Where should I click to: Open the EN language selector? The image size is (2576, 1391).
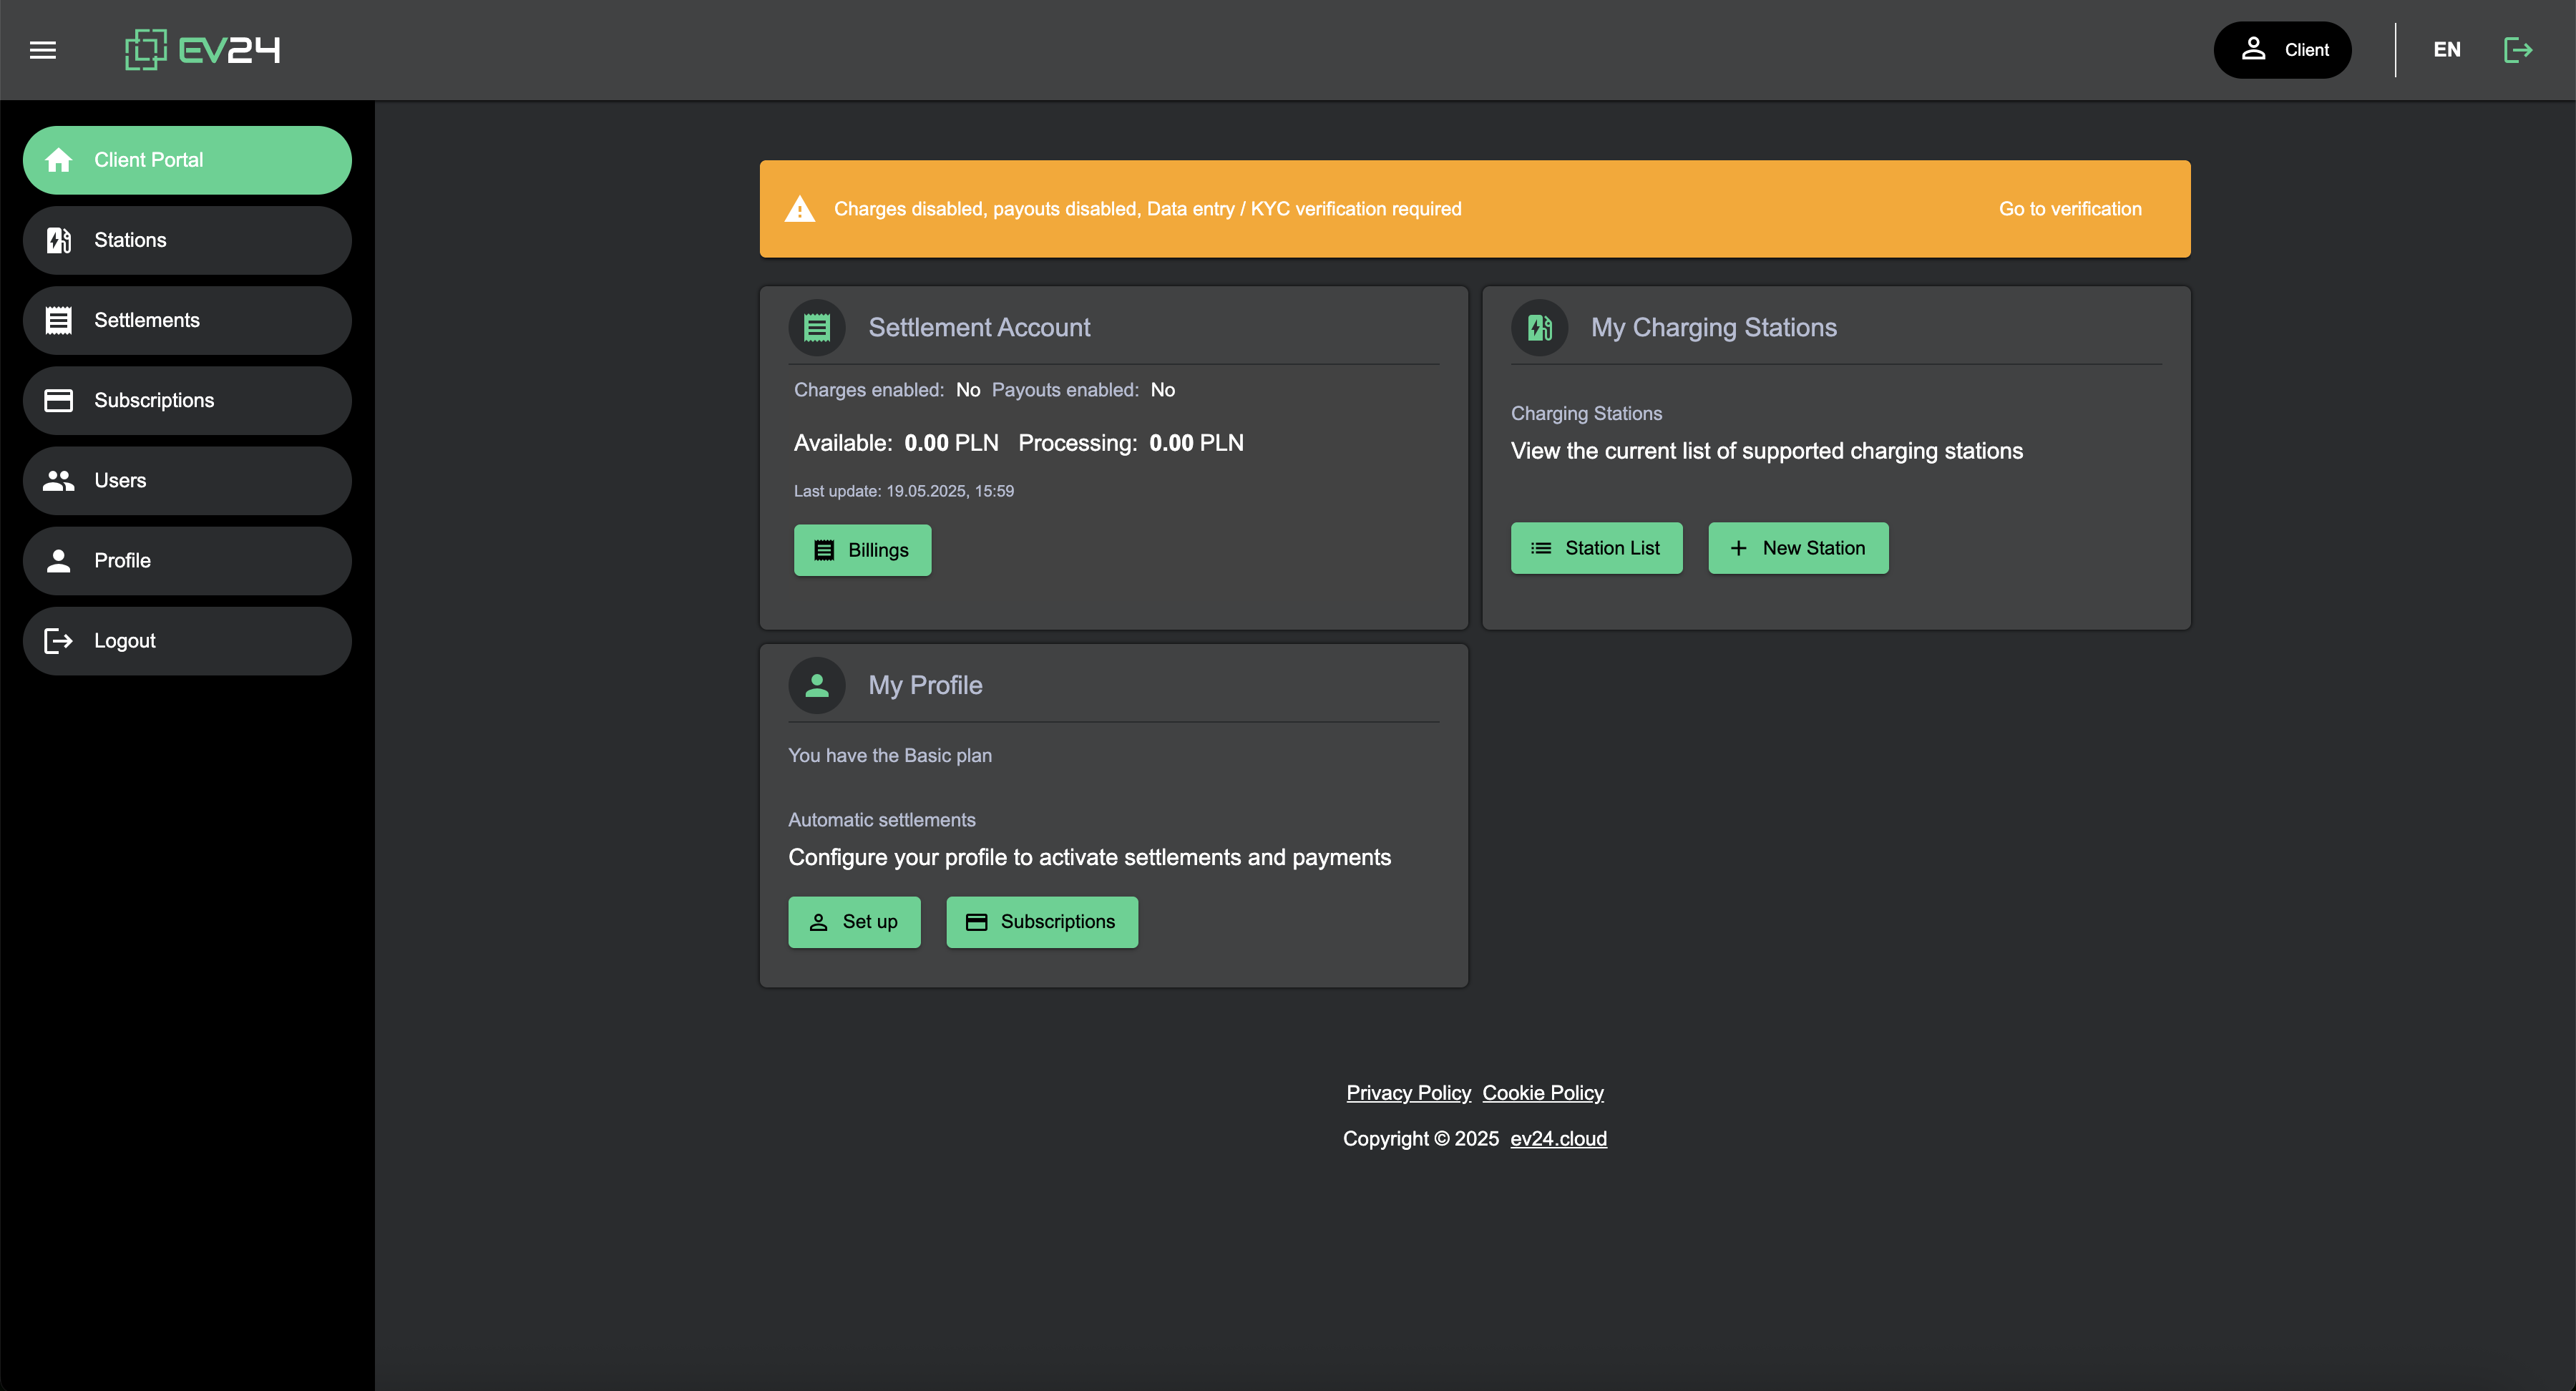click(x=2446, y=50)
